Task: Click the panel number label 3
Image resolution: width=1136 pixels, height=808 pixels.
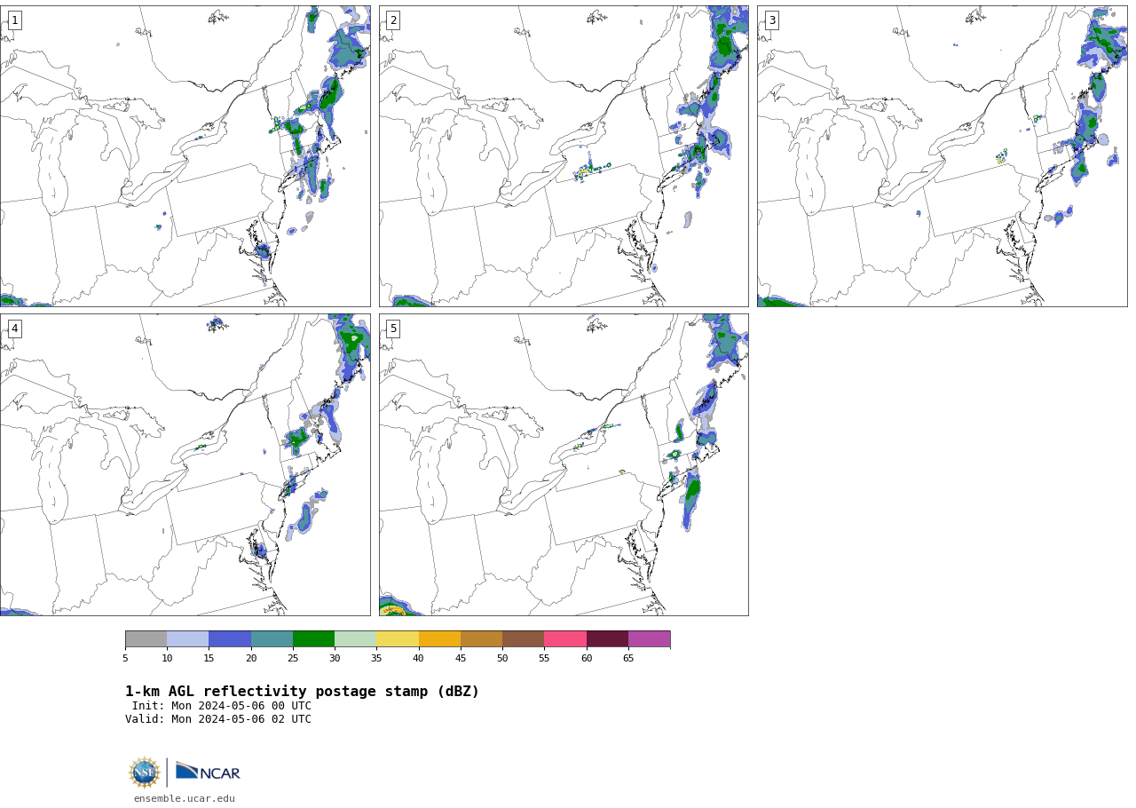Action: 772,20
